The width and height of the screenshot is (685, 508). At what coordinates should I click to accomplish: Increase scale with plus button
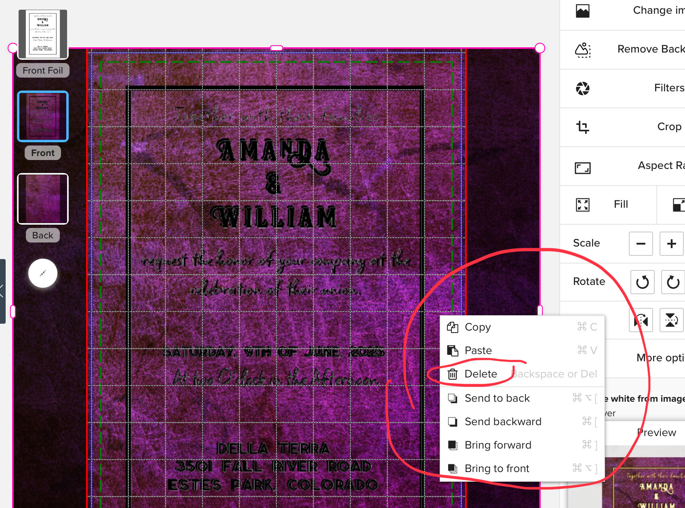[672, 244]
